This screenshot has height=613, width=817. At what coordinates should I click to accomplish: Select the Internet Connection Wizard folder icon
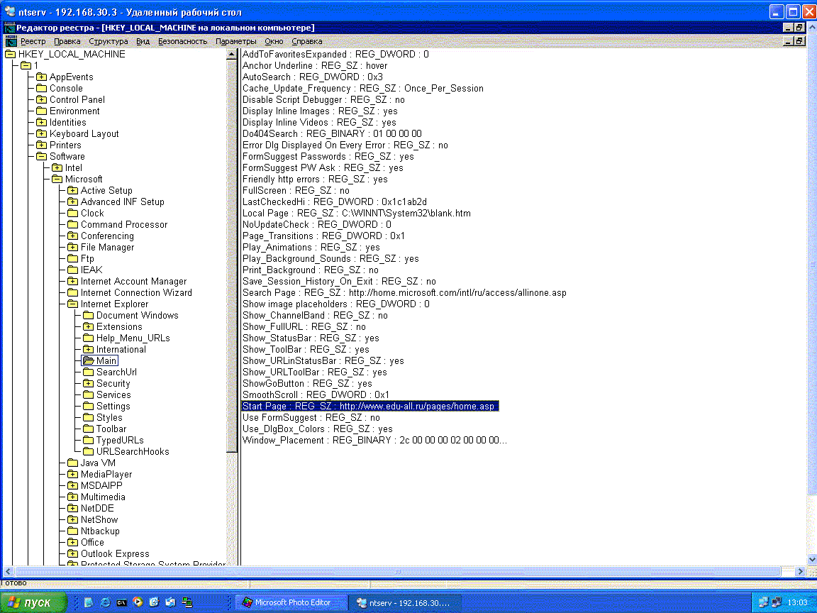[72, 293]
